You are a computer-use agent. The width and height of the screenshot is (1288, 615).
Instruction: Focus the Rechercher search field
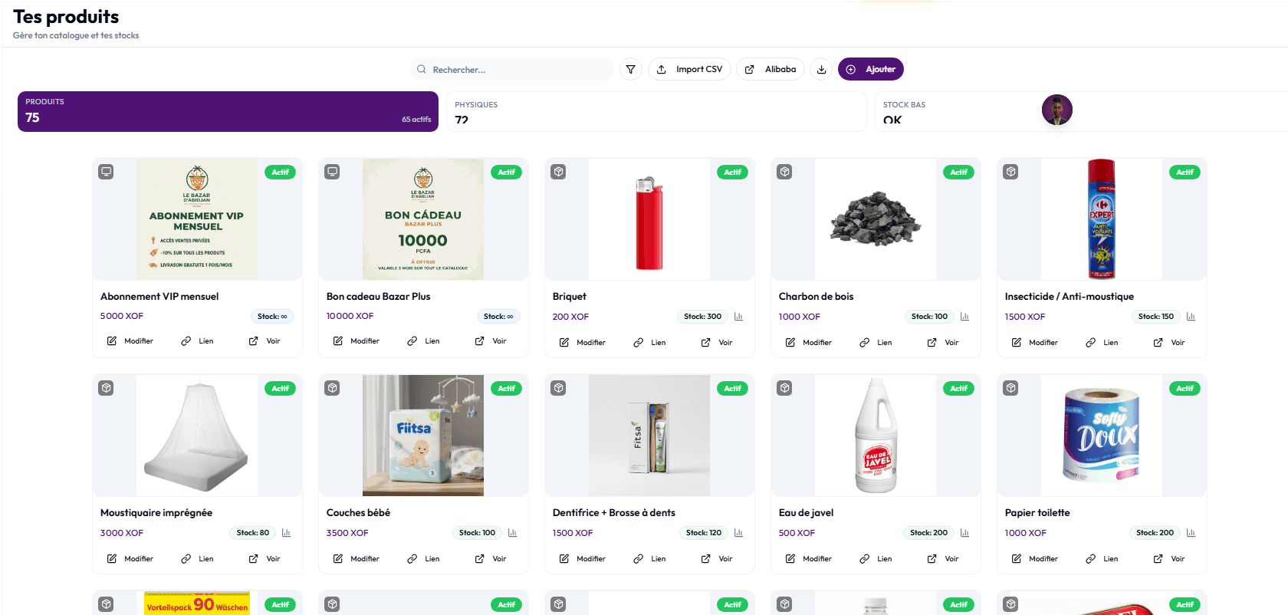[512, 69]
